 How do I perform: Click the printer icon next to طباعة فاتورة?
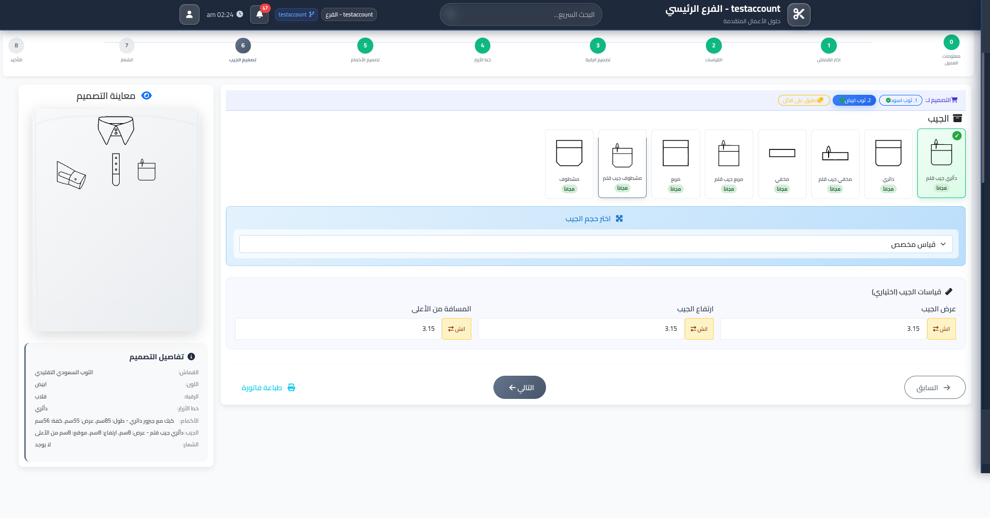(292, 387)
